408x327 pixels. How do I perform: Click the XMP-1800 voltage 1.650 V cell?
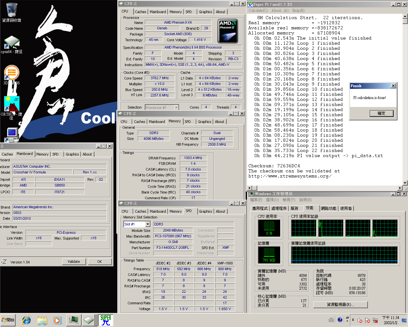225,309
